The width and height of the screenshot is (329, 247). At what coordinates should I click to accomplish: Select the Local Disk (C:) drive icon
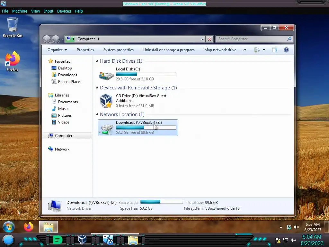(x=106, y=76)
